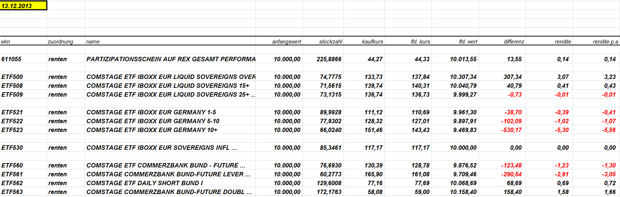Select lfd. wert cell 10.000,00 for ETF530
Screen dimensions: 620x197
point(455,147)
